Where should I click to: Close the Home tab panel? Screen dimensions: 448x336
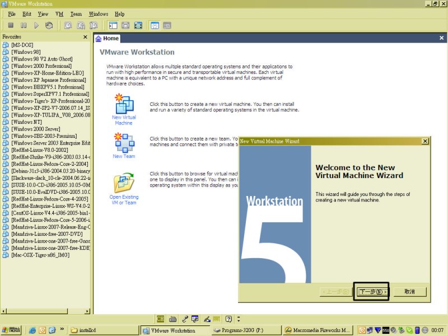point(441,38)
